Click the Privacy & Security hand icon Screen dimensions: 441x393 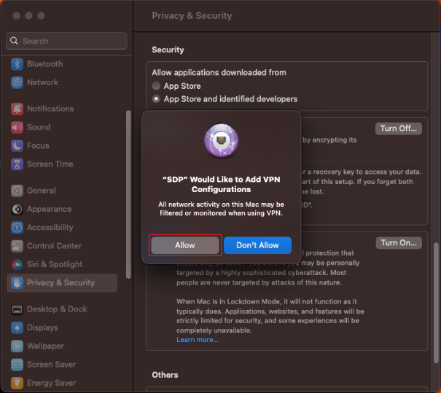click(x=17, y=282)
